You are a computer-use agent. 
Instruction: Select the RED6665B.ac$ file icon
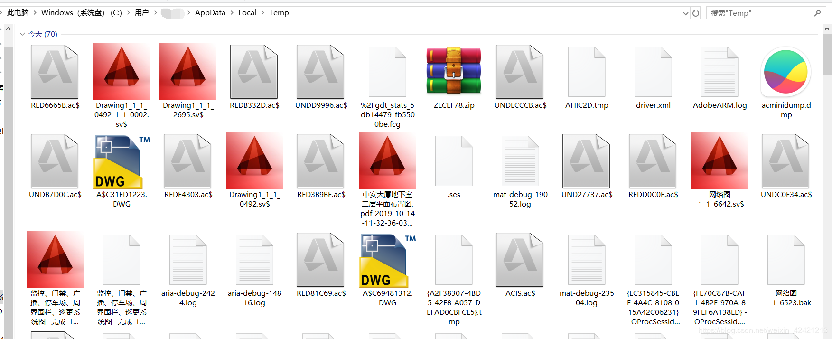pos(55,72)
